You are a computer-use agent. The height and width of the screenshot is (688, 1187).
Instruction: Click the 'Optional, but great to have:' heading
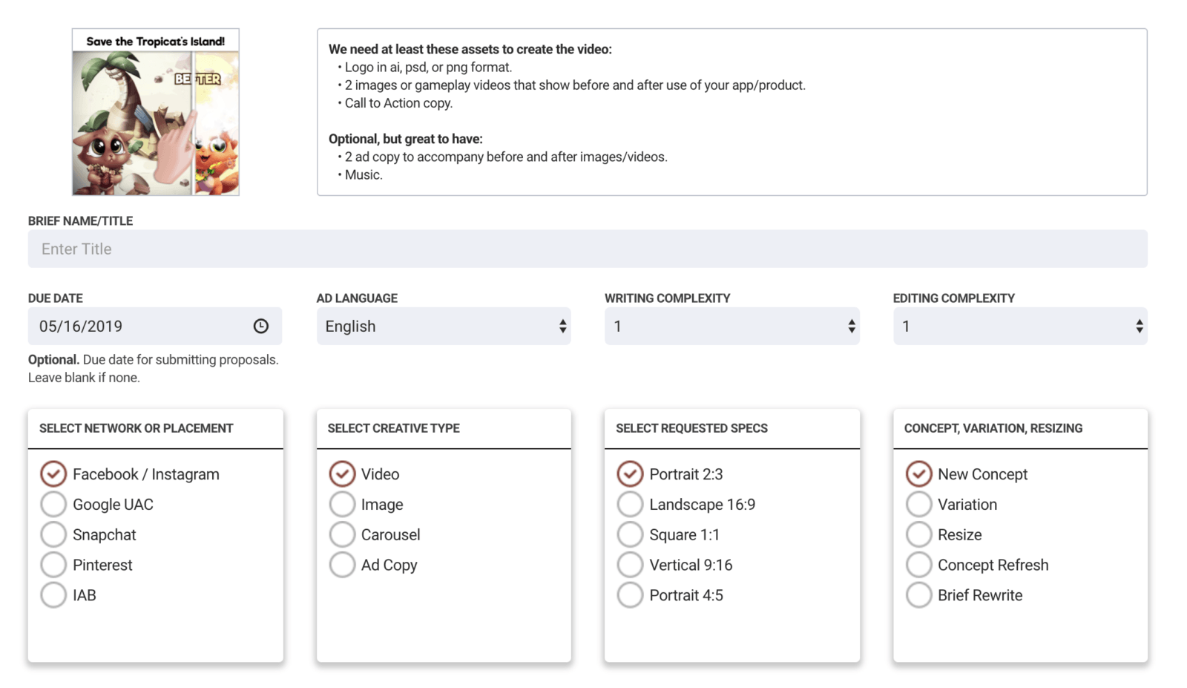[406, 139]
